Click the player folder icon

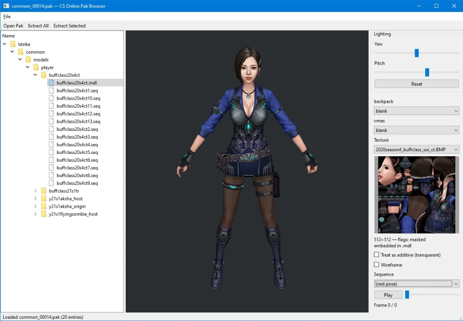[x=36, y=67]
